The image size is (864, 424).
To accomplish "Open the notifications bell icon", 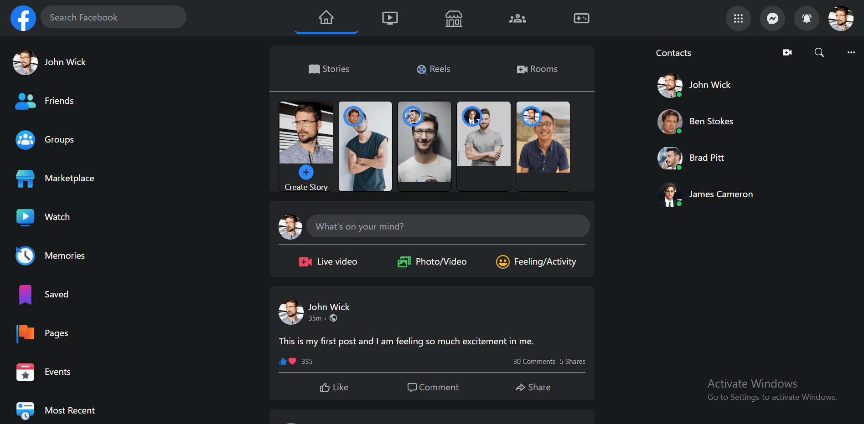I will [x=807, y=18].
